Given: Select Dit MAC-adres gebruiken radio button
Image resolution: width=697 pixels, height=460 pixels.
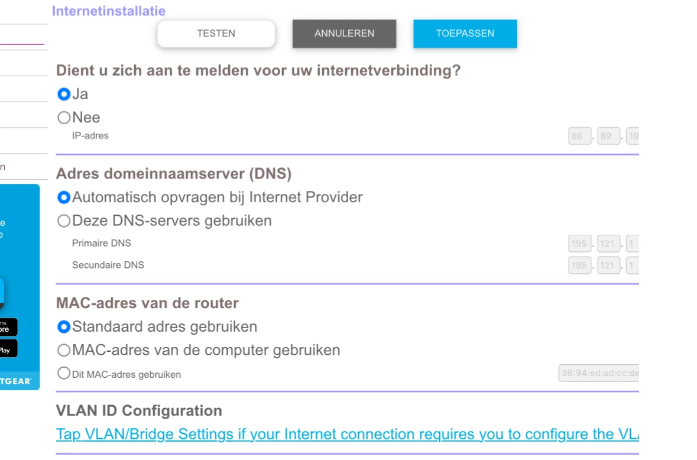Looking at the screenshot, I should coord(64,374).
